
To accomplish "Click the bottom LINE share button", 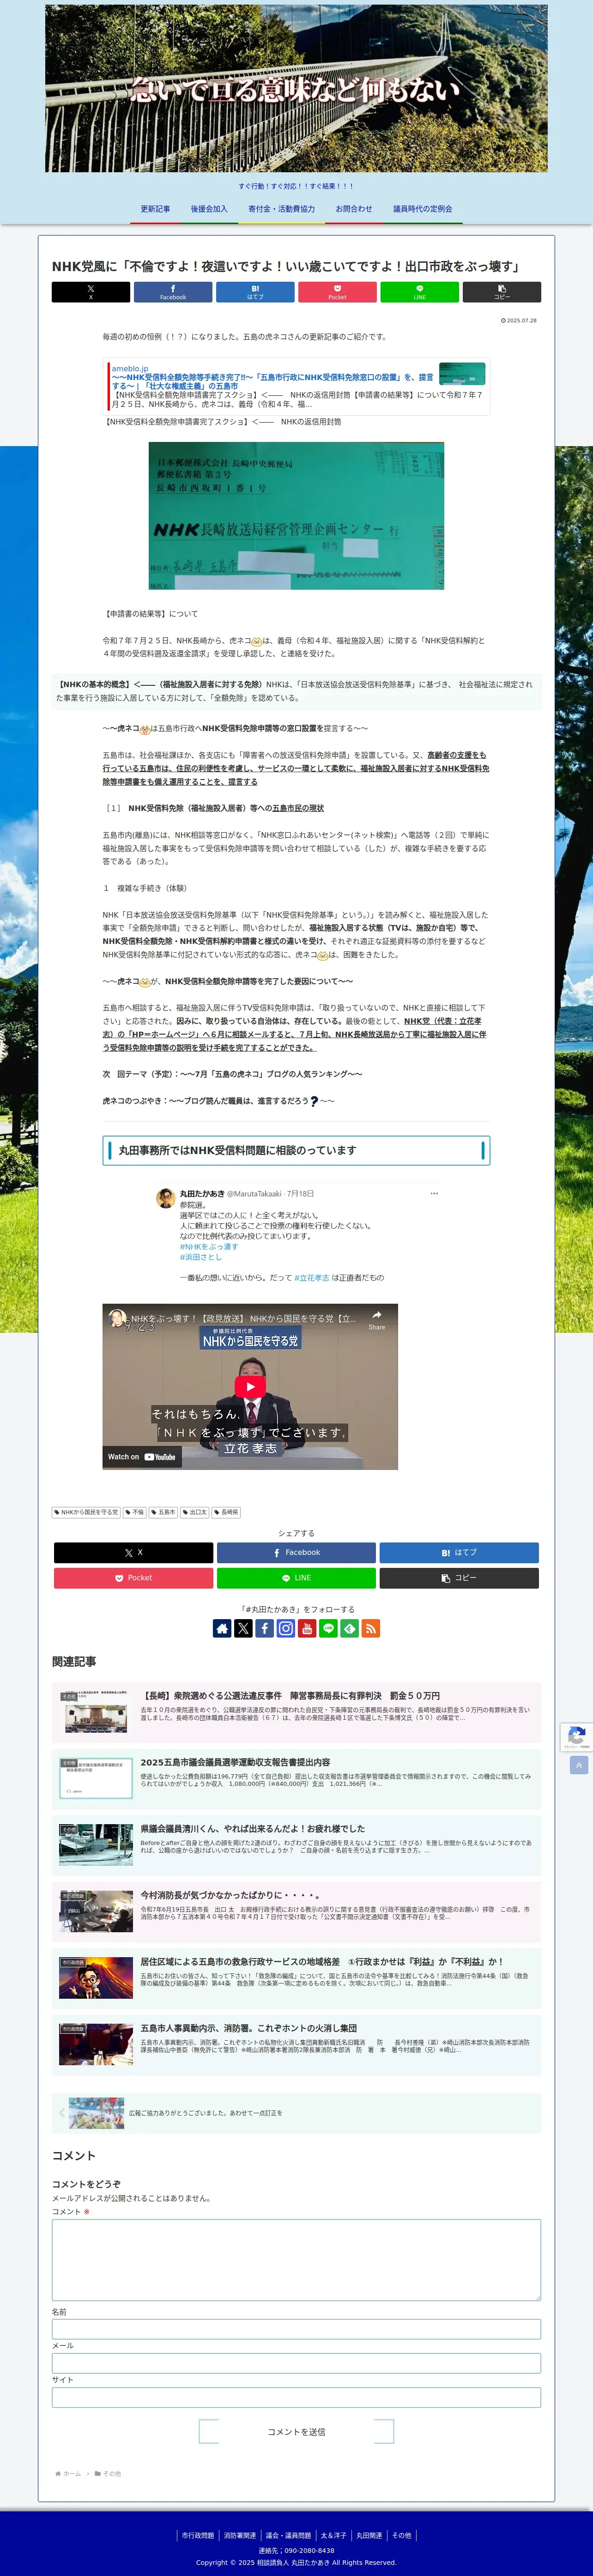I will click(x=296, y=1578).
